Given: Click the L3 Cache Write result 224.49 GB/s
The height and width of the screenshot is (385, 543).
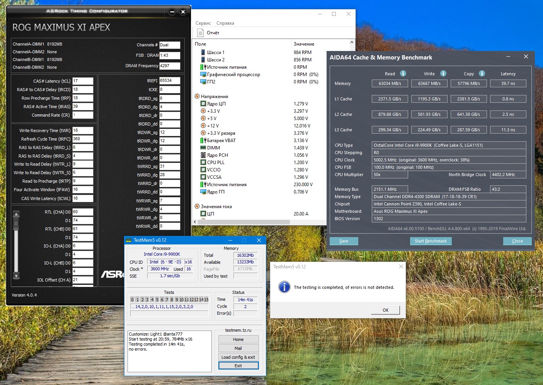Looking at the screenshot, I should point(429,130).
